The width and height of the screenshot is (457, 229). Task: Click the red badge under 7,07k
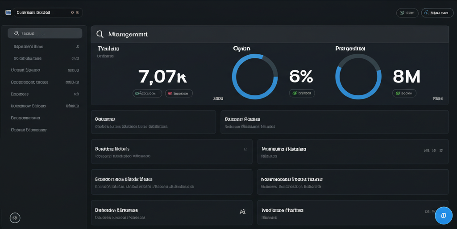[x=179, y=94]
